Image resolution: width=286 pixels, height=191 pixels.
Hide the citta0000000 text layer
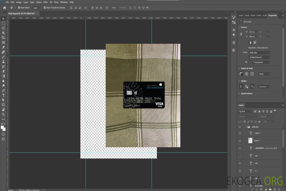tap(240, 148)
